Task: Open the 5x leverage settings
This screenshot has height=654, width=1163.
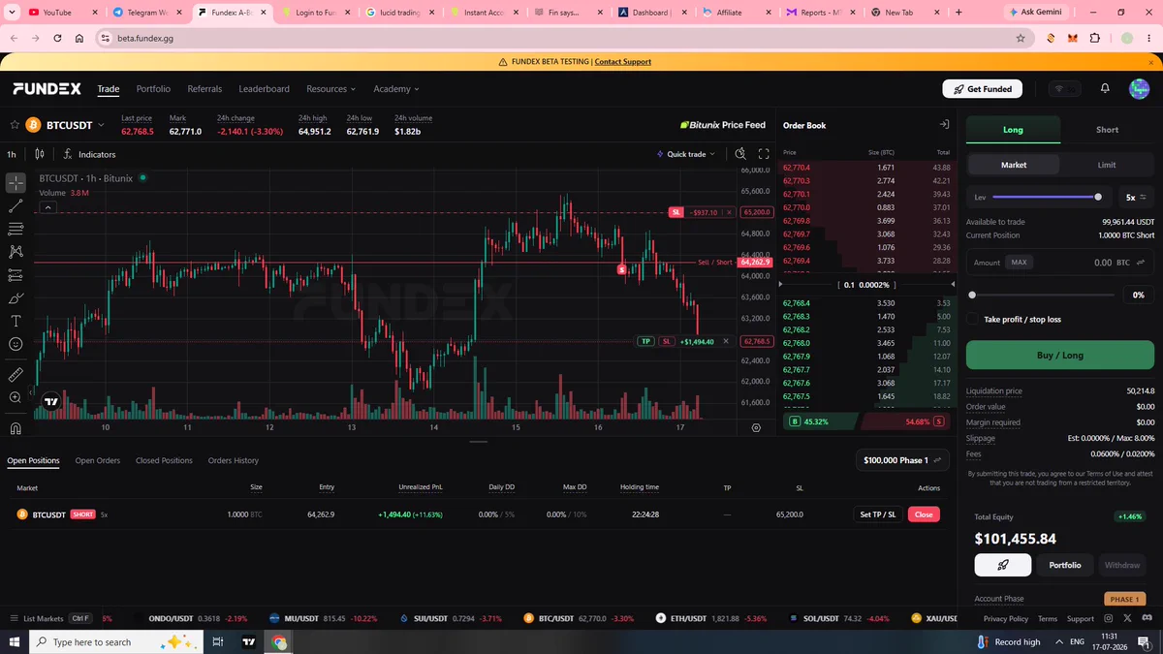Action: (x=1135, y=197)
